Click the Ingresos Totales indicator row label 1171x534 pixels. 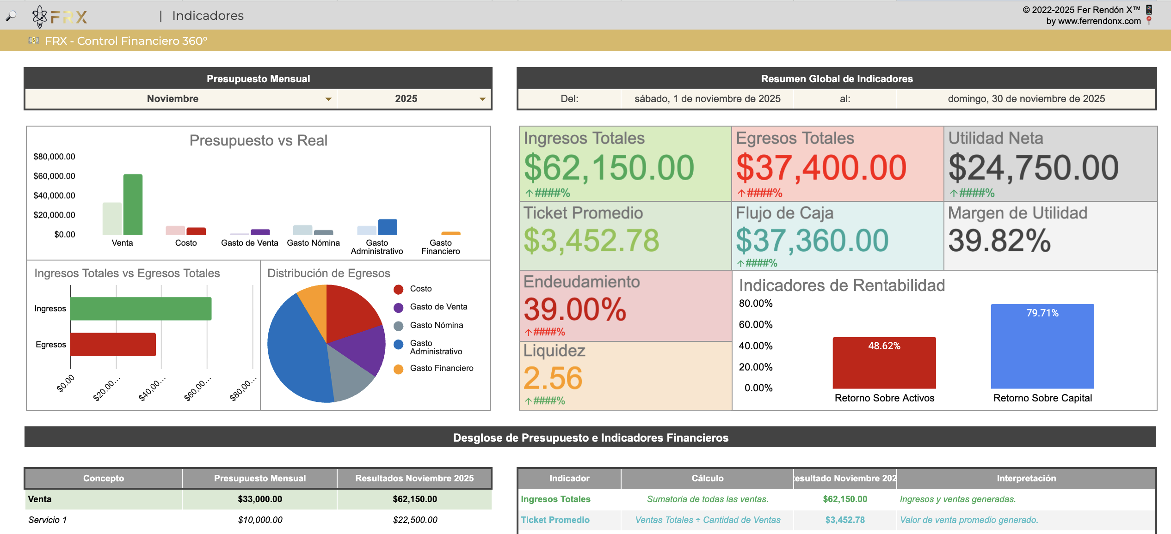555,499
